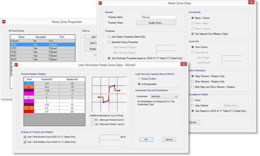260x156 pixels.
Task: Click the Property Name field PZone1
Action: coord(159,17)
